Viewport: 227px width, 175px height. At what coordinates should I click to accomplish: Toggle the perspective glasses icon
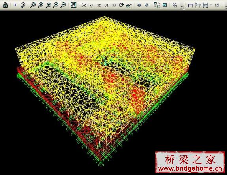pos(129,6)
